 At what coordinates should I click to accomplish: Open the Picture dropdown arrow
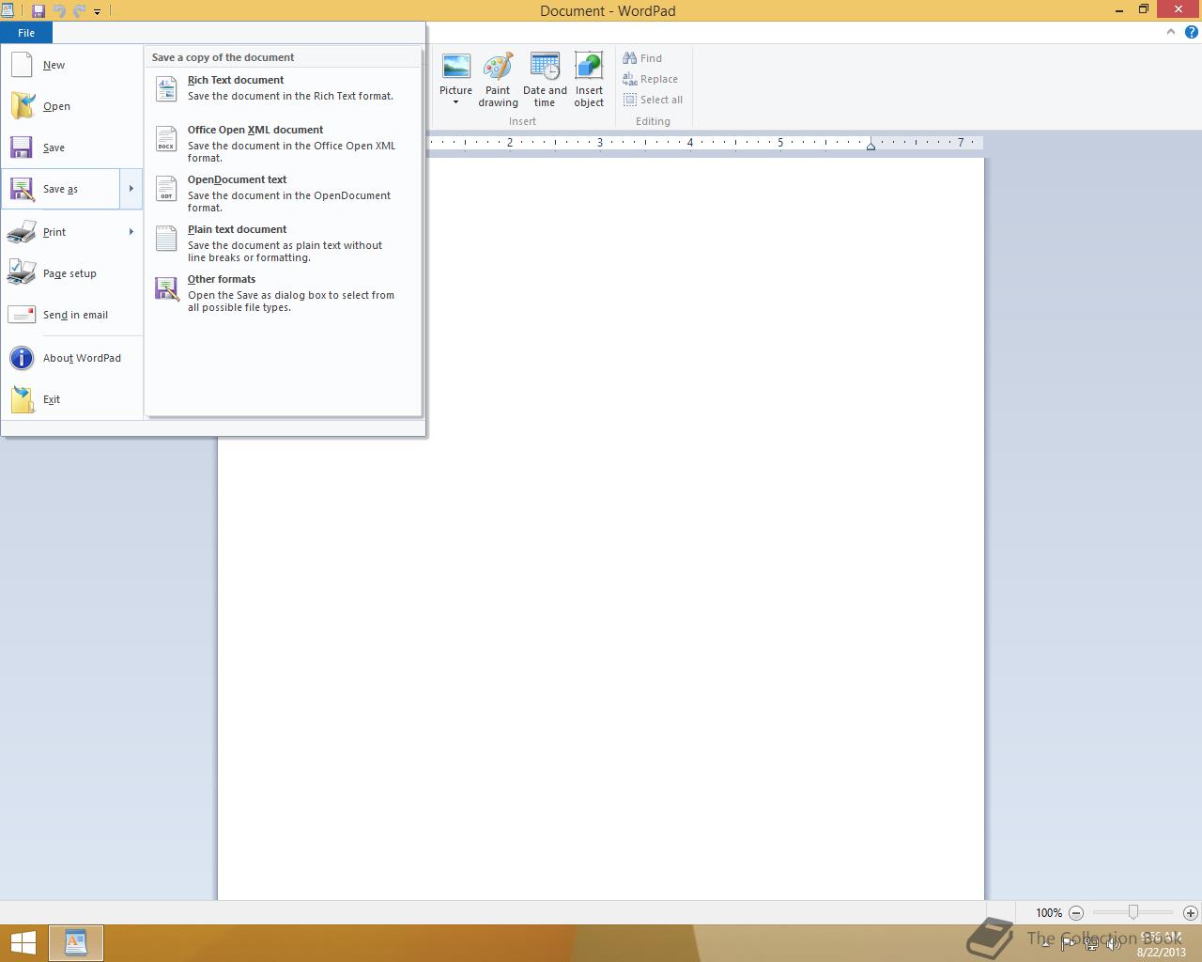pyautogui.click(x=456, y=102)
